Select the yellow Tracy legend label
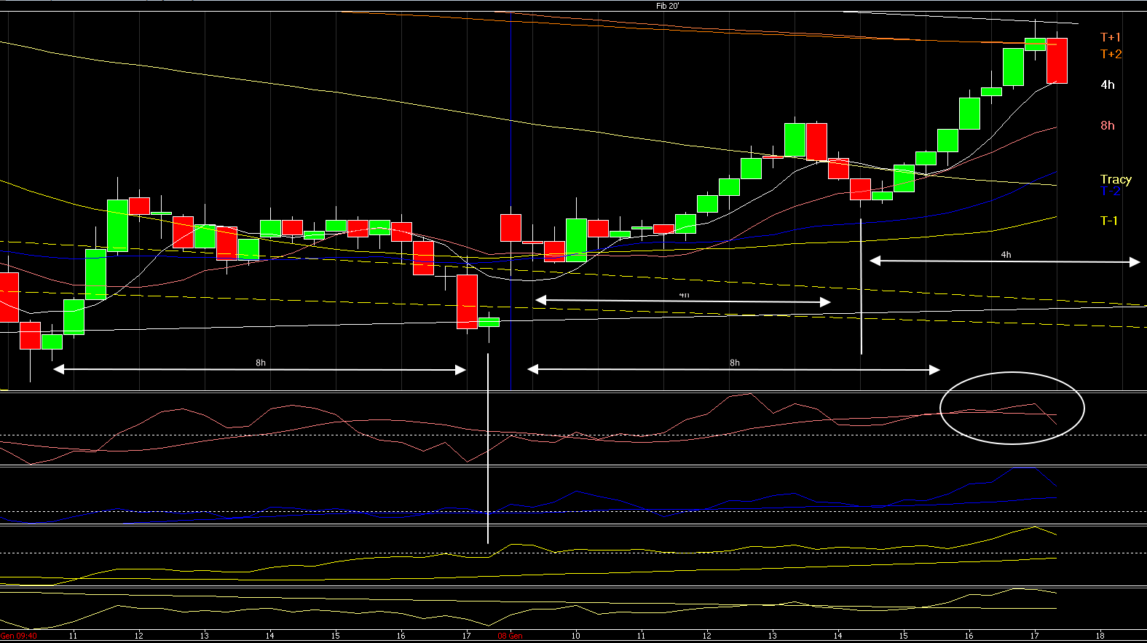This screenshot has width=1147, height=643. [x=1116, y=179]
